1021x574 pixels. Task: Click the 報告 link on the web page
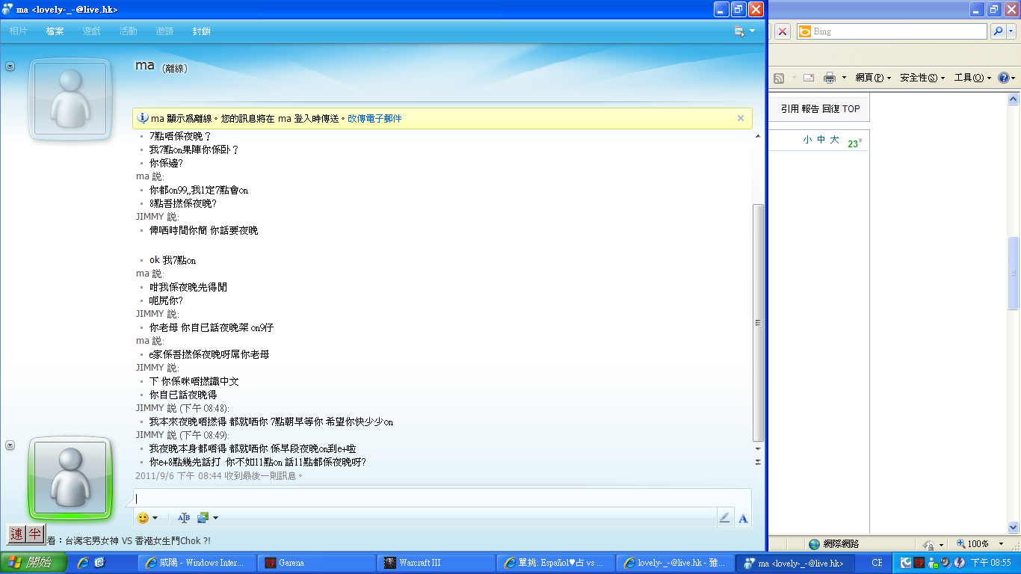810,108
